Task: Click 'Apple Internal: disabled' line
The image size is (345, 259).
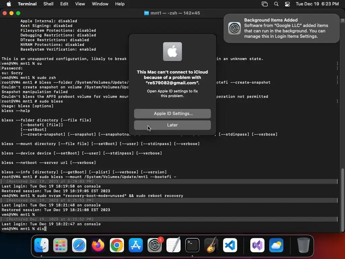Action: tap(49, 21)
